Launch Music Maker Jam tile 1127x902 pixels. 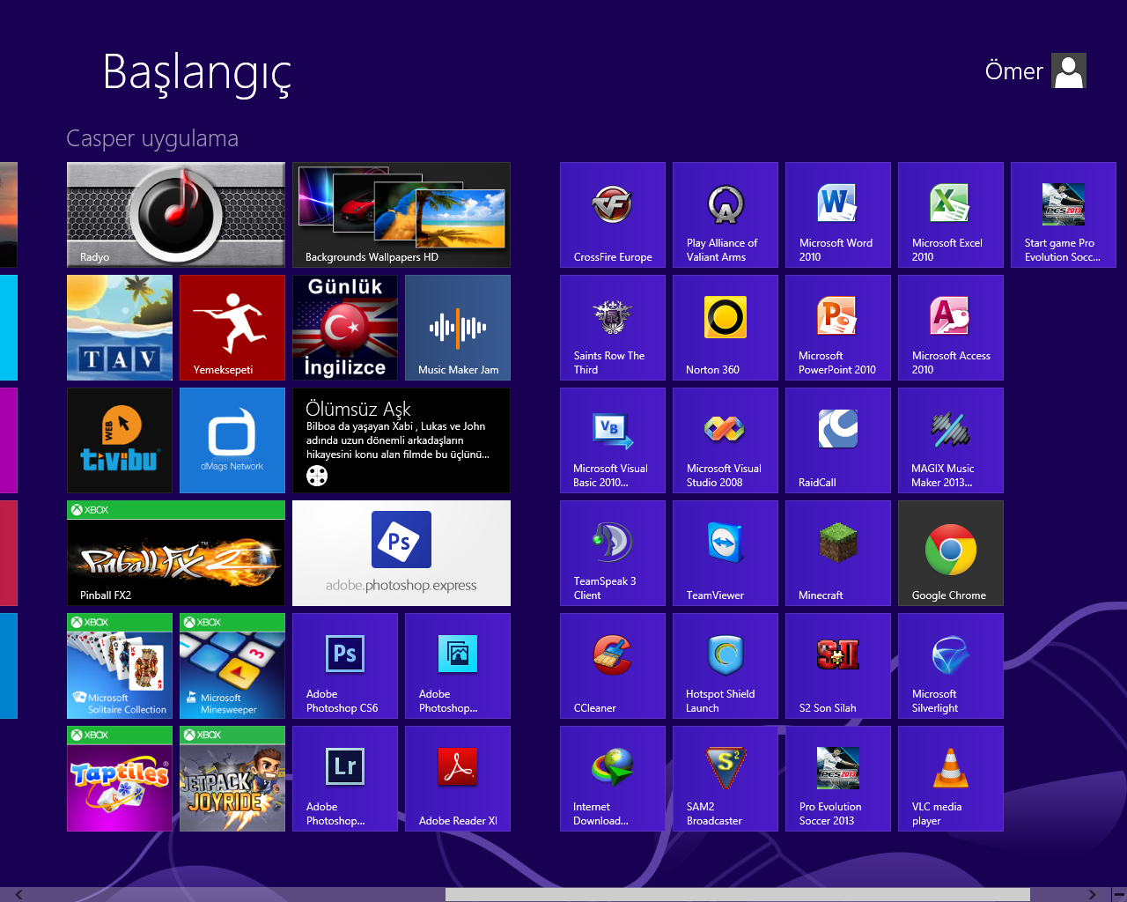[458, 328]
